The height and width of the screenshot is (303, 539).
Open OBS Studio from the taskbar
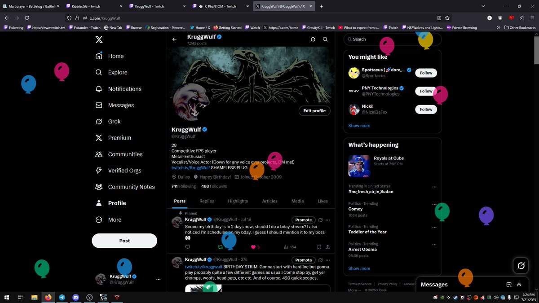pyautogui.click(x=89, y=297)
